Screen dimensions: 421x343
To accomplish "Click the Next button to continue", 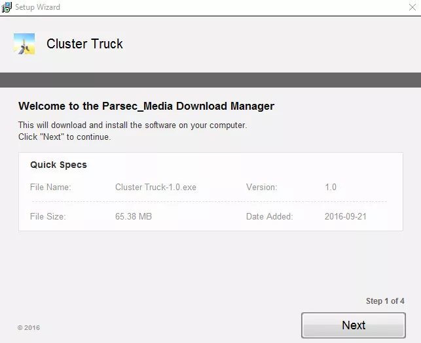I will (x=354, y=325).
